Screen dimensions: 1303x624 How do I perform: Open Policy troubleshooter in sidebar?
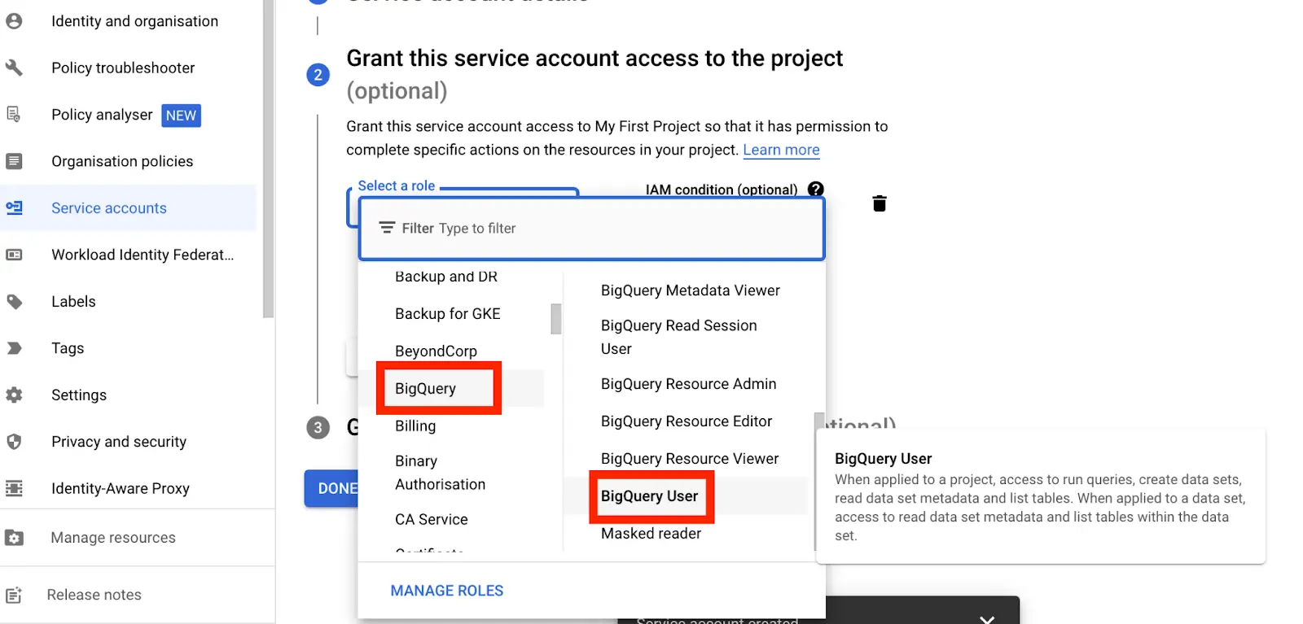pos(123,68)
